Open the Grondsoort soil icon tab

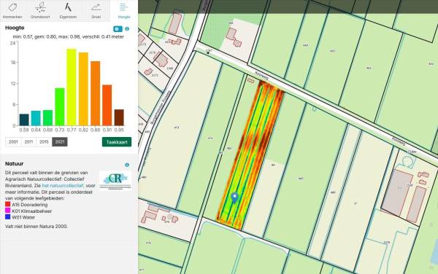point(40,11)
